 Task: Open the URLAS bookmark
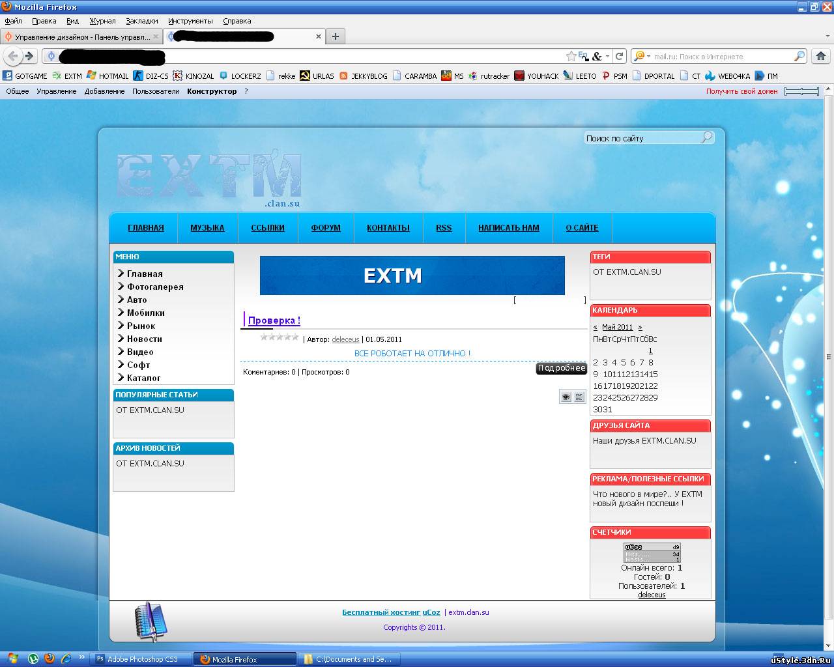317,76
